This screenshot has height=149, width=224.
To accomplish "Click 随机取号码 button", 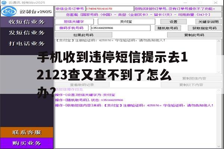I will (x=168, y=28).
